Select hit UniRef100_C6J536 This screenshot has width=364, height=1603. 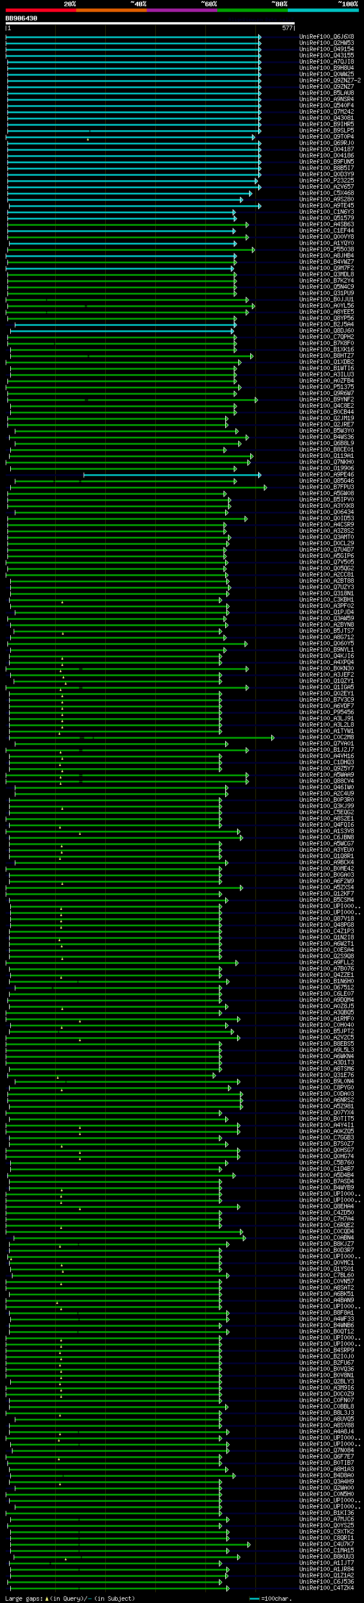(326, 1581)
